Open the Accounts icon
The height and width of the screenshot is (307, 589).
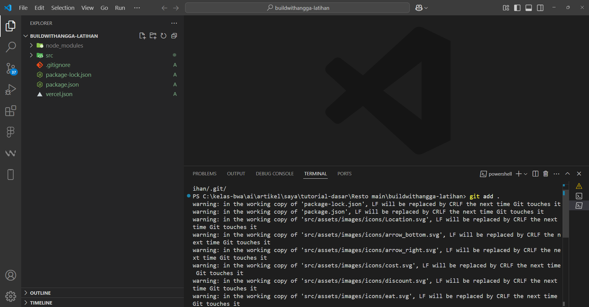(x=11, y=275)
